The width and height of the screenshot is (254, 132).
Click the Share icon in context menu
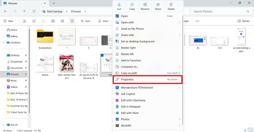tap(158, 4)
